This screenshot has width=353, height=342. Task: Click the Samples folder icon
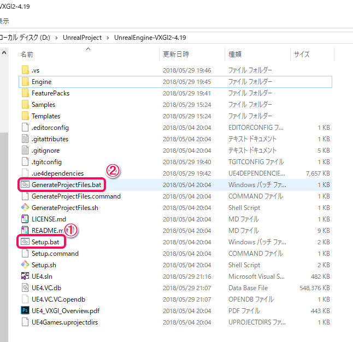25,105
